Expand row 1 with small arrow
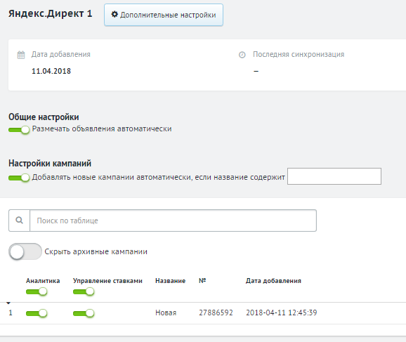This screenshot has width=406, height=342. click(x=8, y=303)
